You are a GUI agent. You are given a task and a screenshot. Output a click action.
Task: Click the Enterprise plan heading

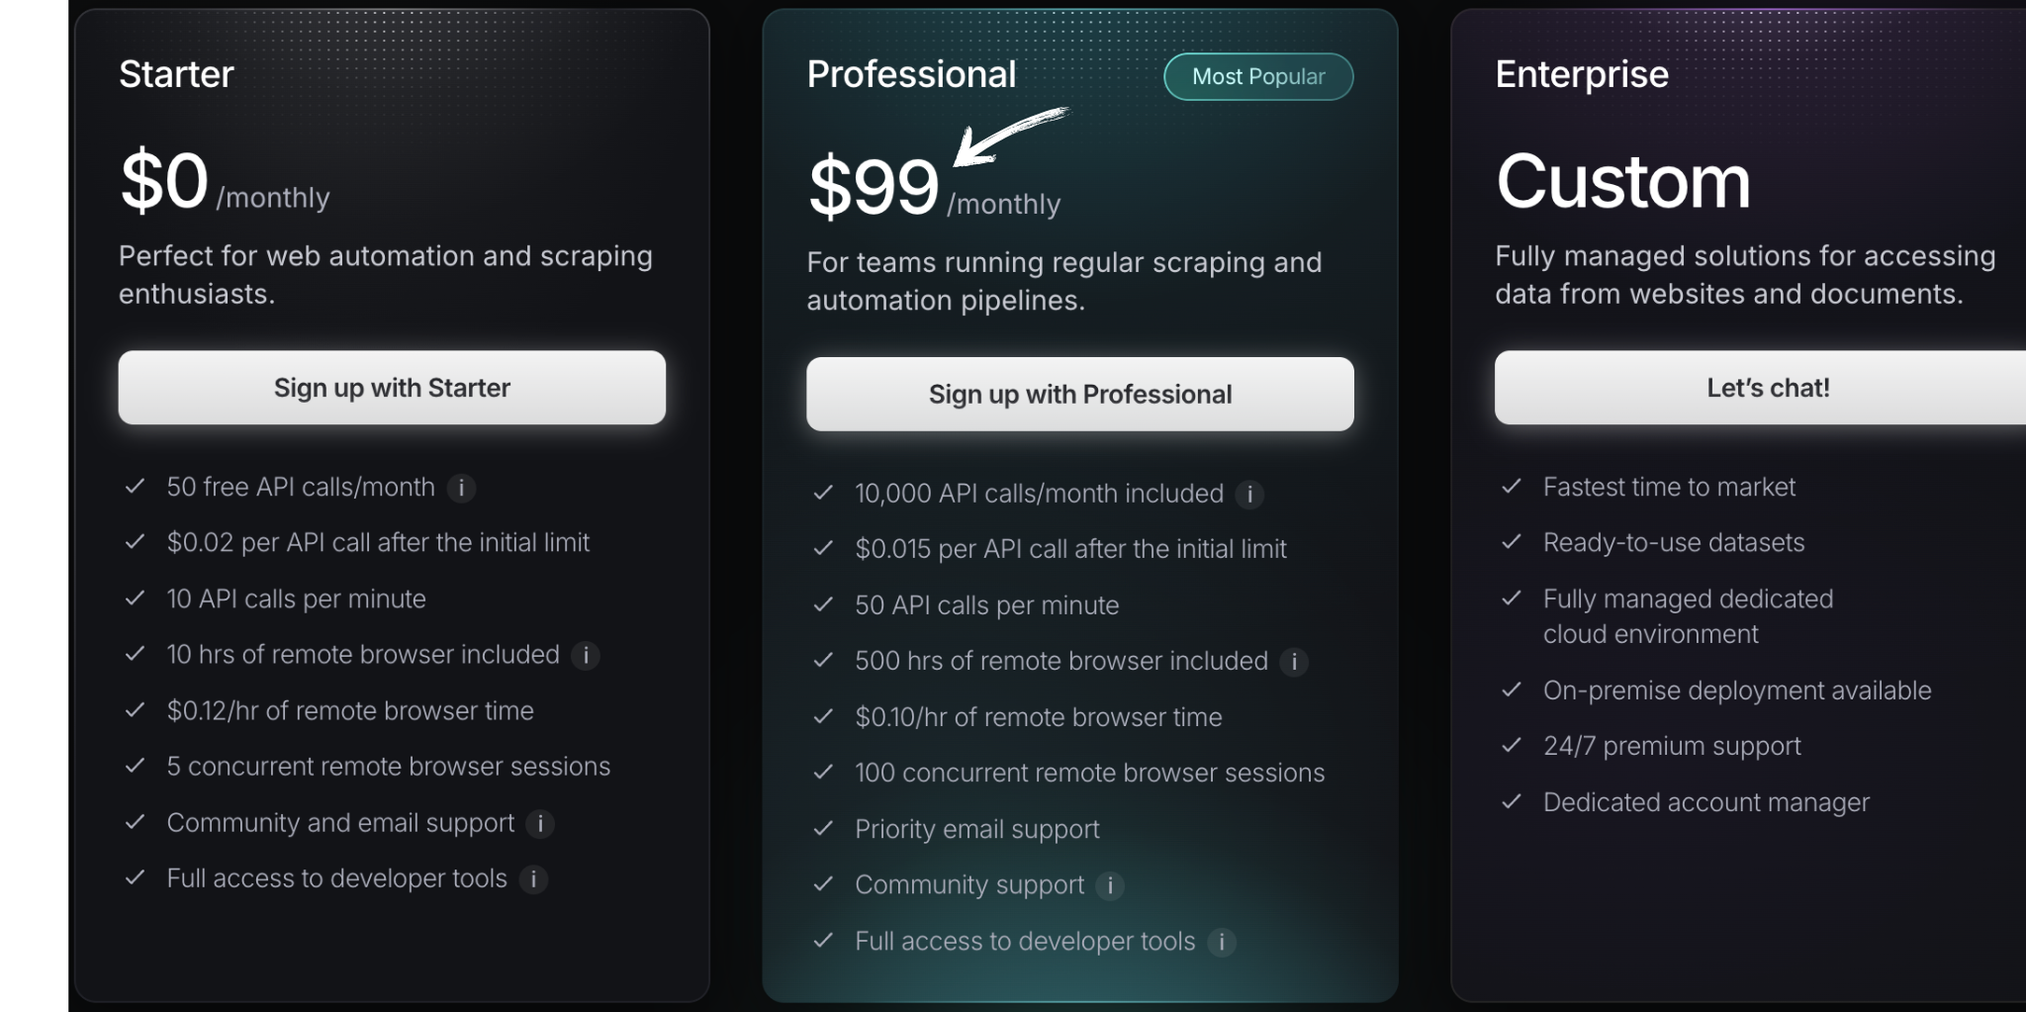(x=1582, y=74)
